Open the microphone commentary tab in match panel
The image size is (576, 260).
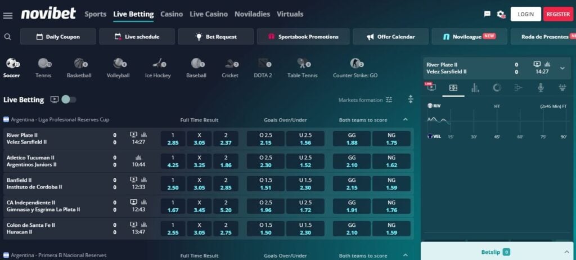541,88
